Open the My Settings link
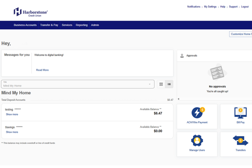Viewport: 252px width, 168px height. 210,7
